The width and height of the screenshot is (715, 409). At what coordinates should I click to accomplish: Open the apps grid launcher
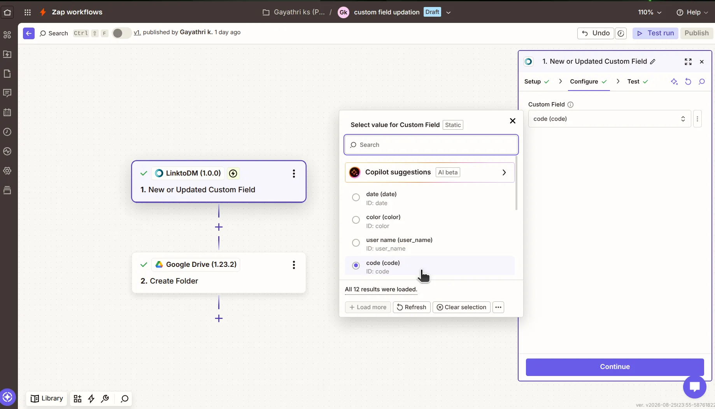point(28,12)
